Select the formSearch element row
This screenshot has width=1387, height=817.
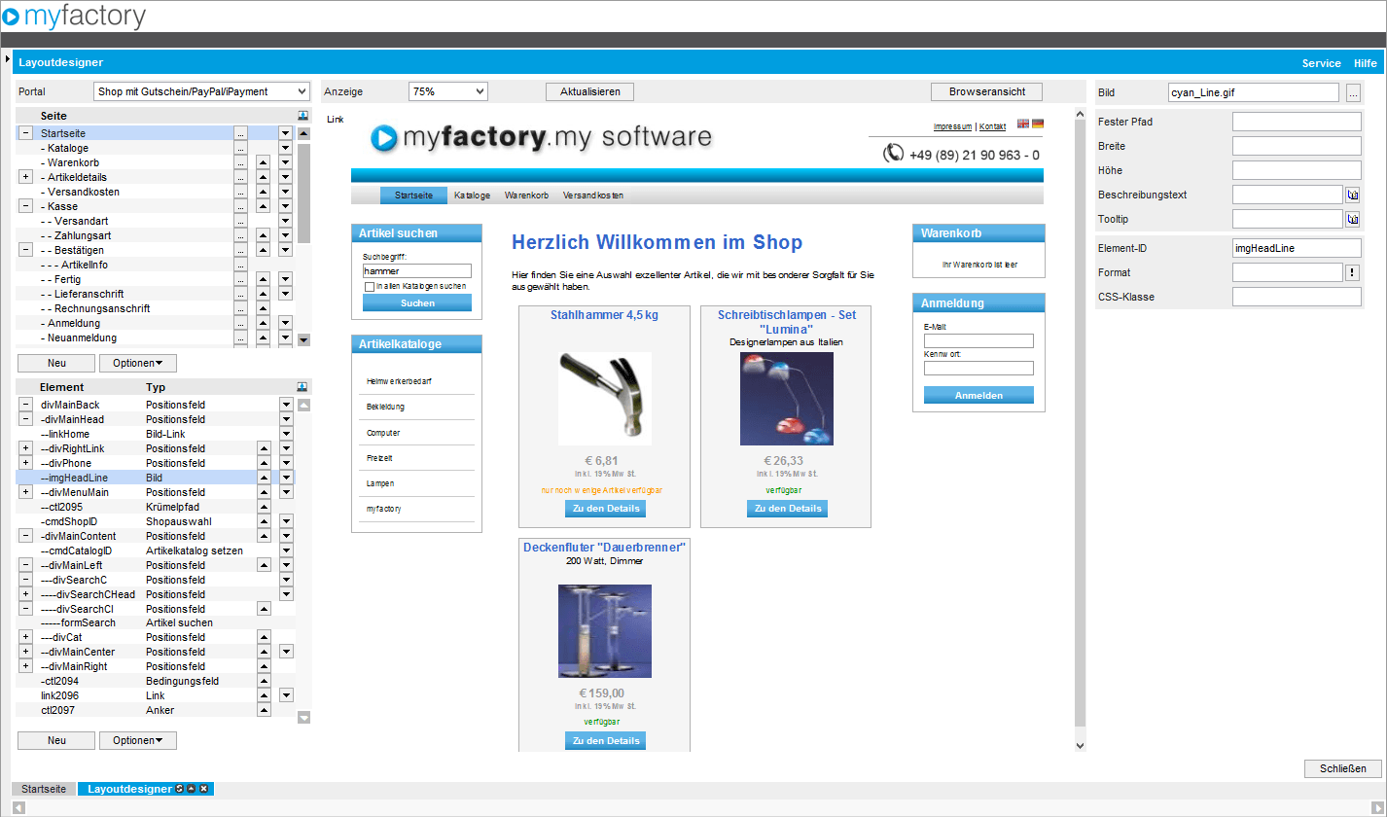(x=156, y=622)
